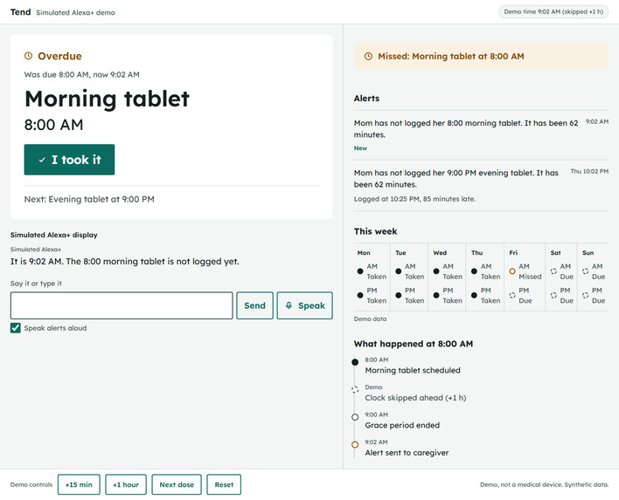Click the 8:00 AM scheduled timeline marker
Screen dimensions: 619x500
click(x=355, y=362)
